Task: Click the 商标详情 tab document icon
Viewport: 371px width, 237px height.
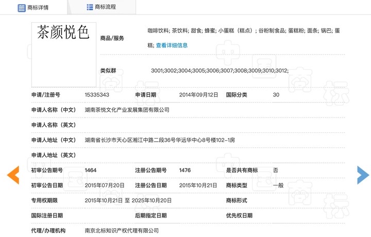Action: [x=22, y=8]
